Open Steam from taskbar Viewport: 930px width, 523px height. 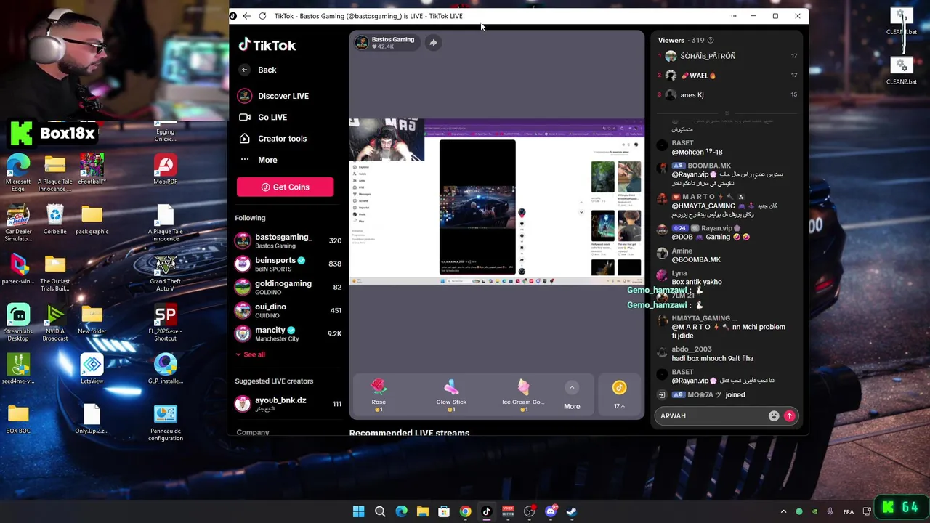[x=572, y=511]
